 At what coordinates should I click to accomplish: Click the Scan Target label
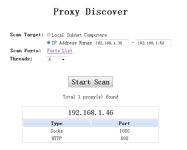click(x=27, y=35)
